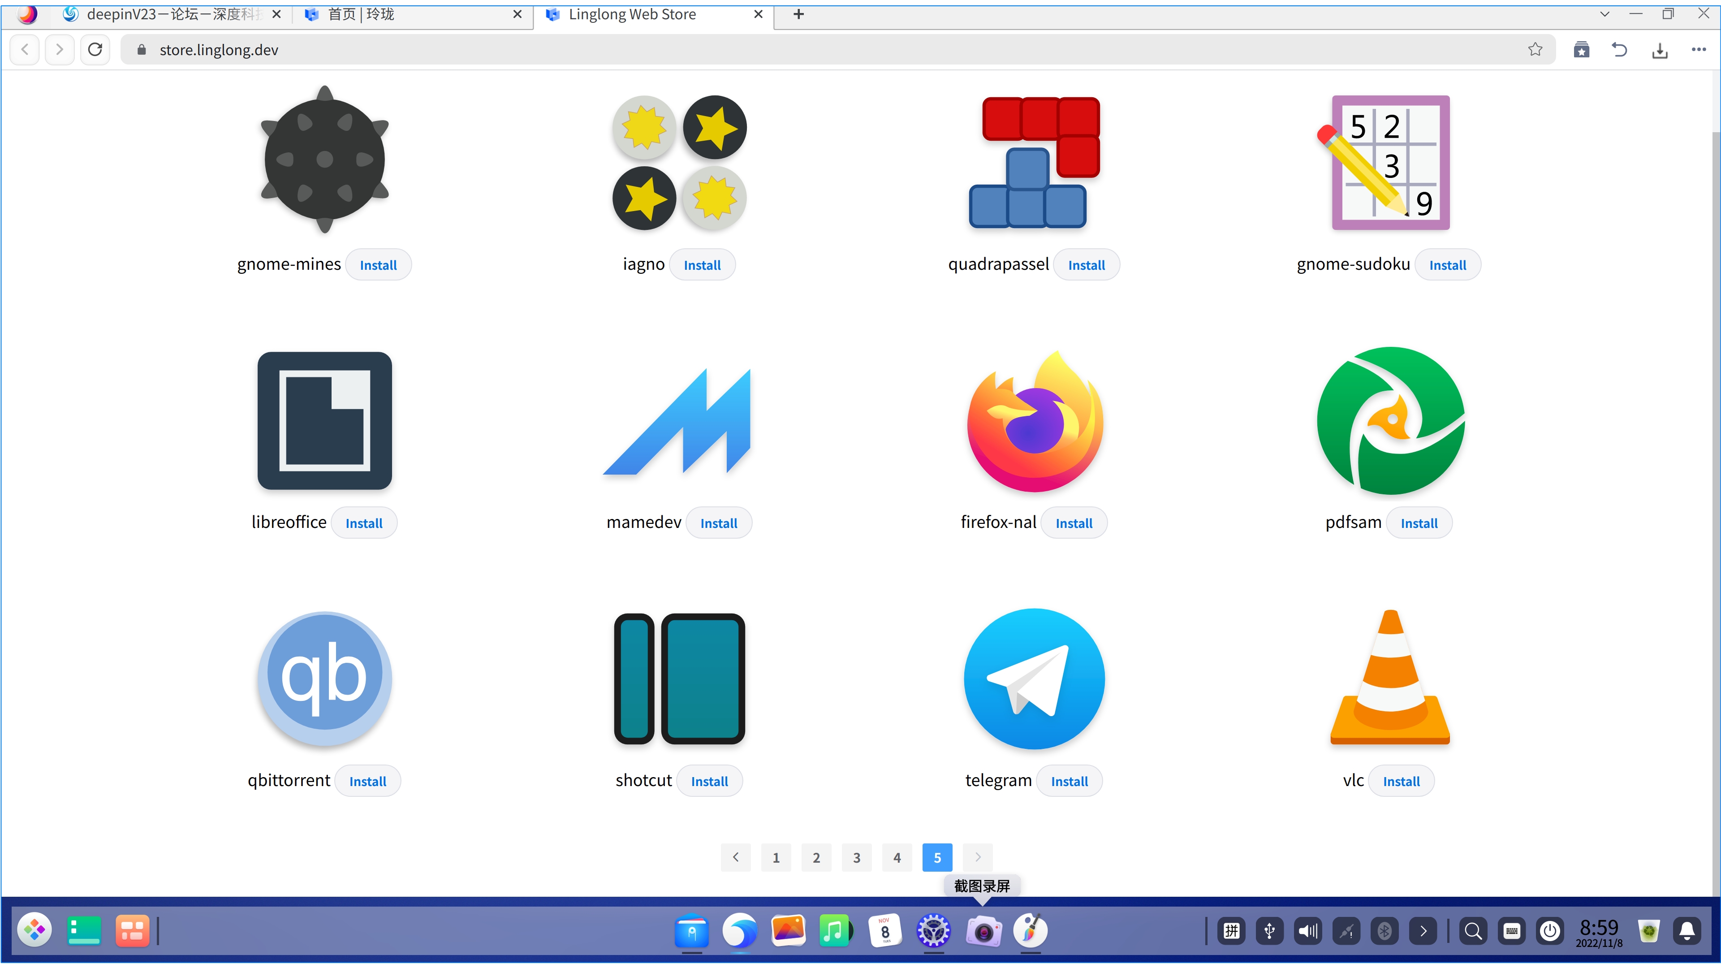
Task: Open the browser downloads icon
Action: tap(1660, 50)
